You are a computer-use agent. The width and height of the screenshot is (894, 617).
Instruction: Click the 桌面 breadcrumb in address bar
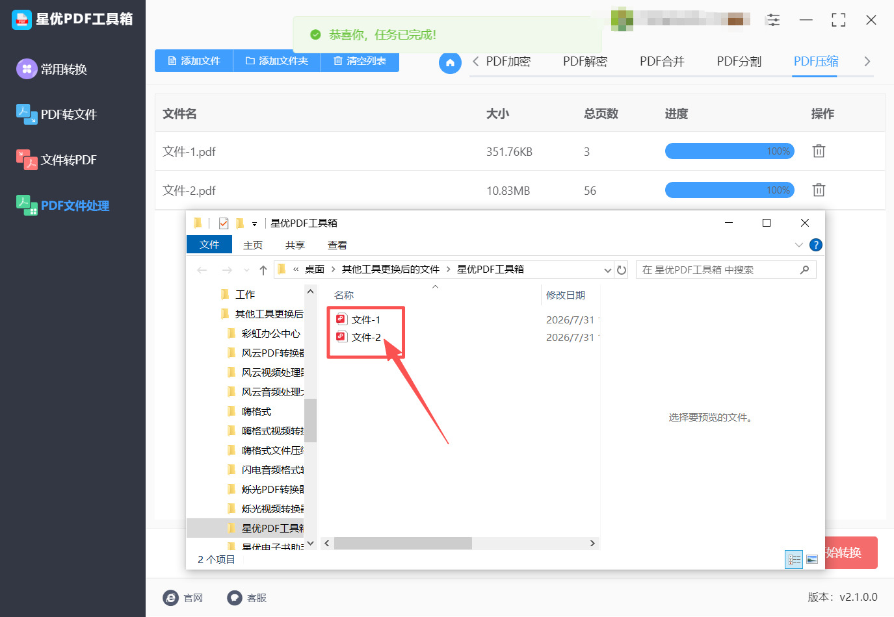(315, 270)
